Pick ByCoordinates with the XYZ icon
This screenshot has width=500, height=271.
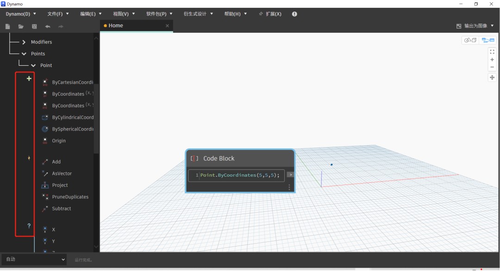[x=45, y=105]
